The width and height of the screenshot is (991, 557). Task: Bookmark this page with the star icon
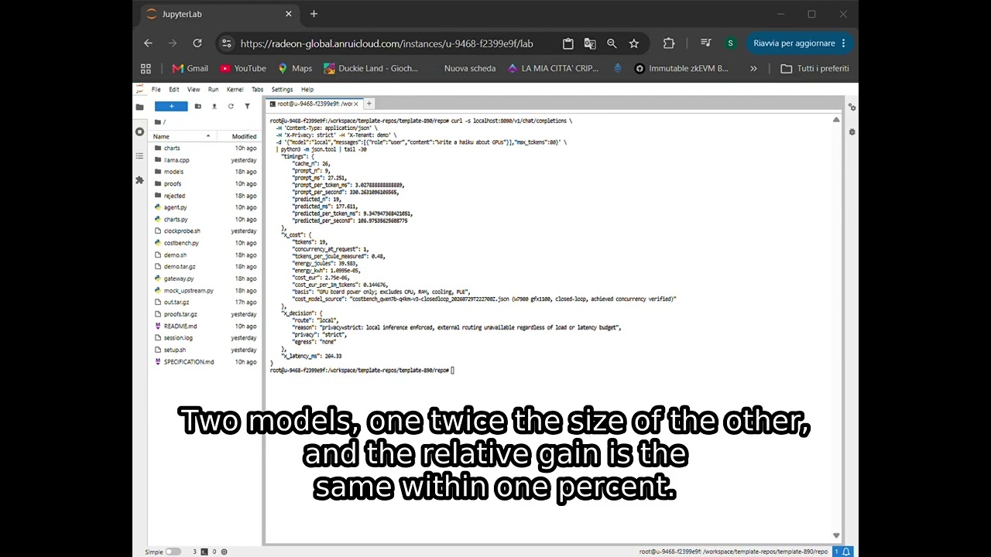pos(634,43)
